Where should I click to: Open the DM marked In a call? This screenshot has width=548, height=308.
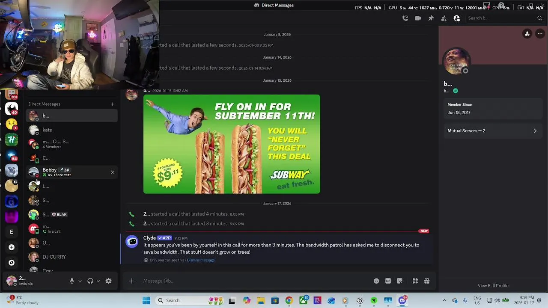point(71,228)
